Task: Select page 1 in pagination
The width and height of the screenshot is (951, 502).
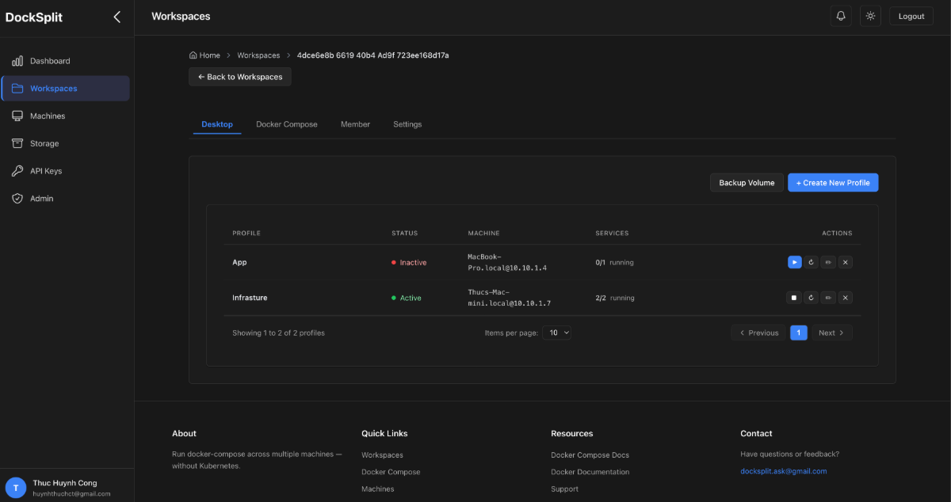Action: [x=798, y=333]
